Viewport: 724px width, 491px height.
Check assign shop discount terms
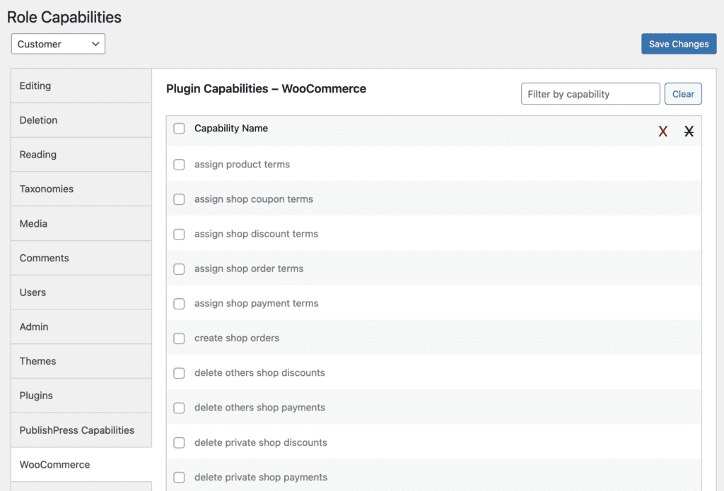pos(179,234)
